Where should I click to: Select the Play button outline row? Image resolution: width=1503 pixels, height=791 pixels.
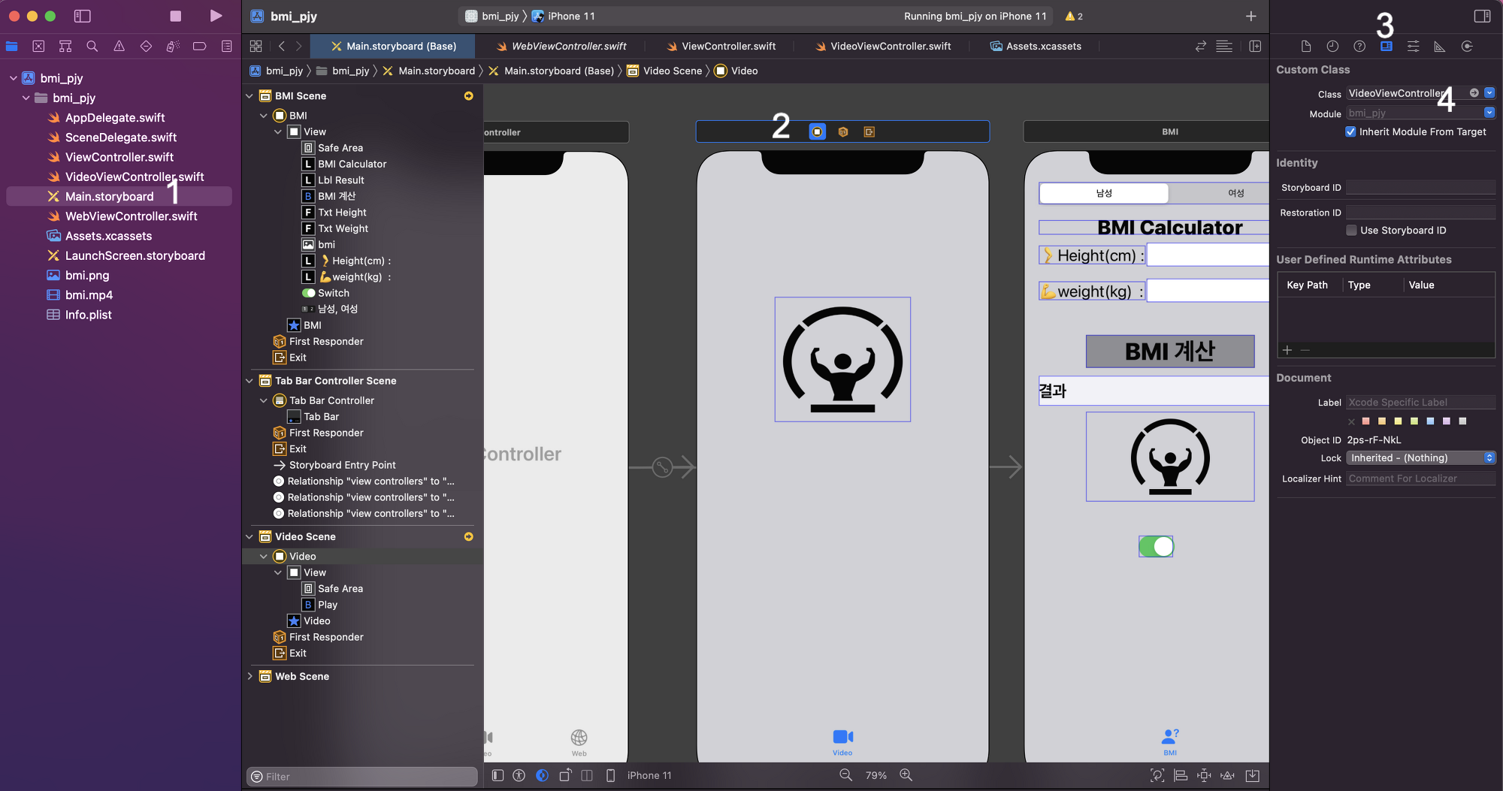(x=327, y=605)
